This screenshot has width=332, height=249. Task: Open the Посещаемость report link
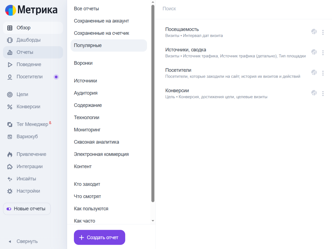182,29
